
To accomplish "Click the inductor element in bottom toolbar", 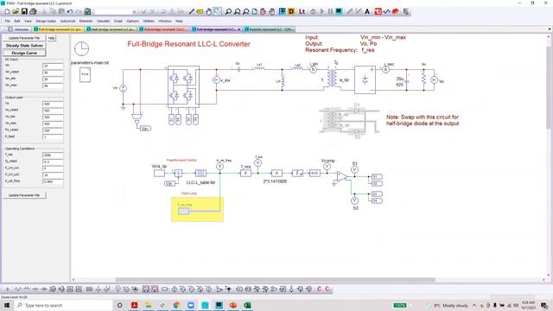I will pyautogui.click(x=27, y=289).
